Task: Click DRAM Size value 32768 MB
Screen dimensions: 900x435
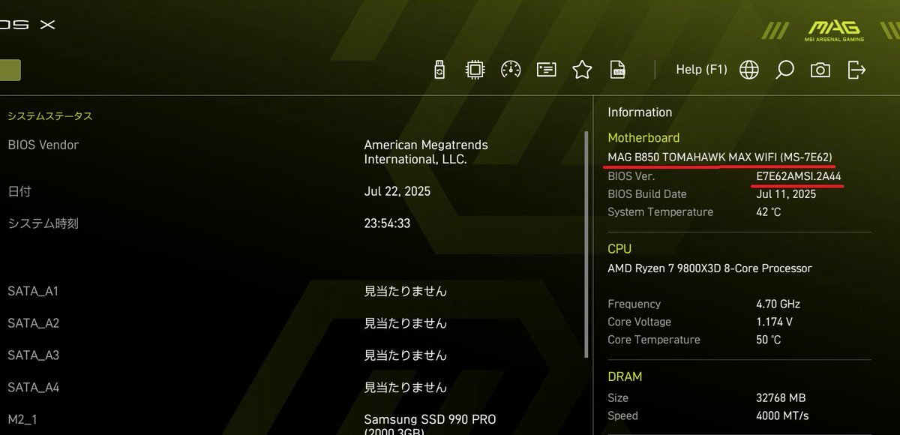Action: pos(781,397)
